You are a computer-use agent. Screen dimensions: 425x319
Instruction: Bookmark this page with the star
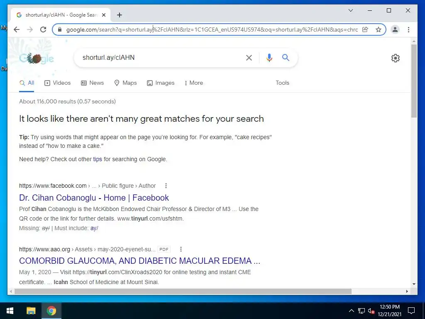point(379,29)
